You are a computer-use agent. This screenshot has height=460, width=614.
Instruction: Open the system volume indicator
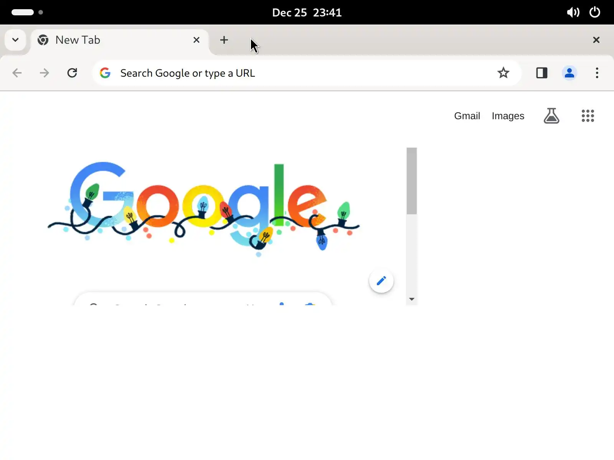click(573, 12)
